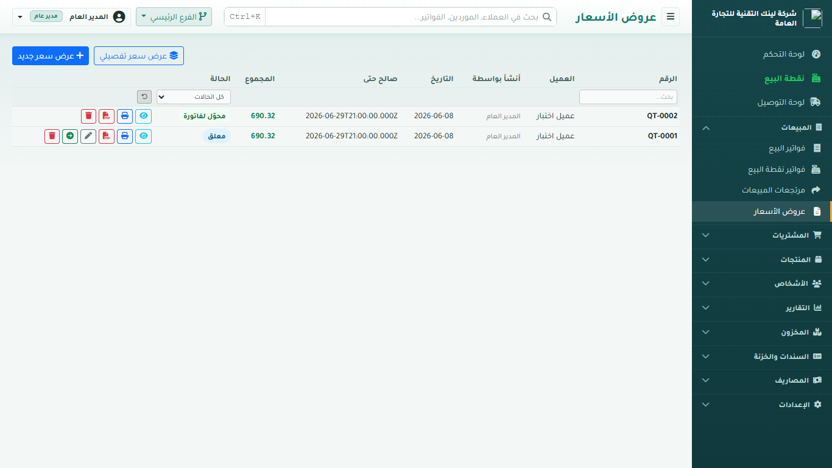Click عرض سعر جديد button

pos(51,56)
